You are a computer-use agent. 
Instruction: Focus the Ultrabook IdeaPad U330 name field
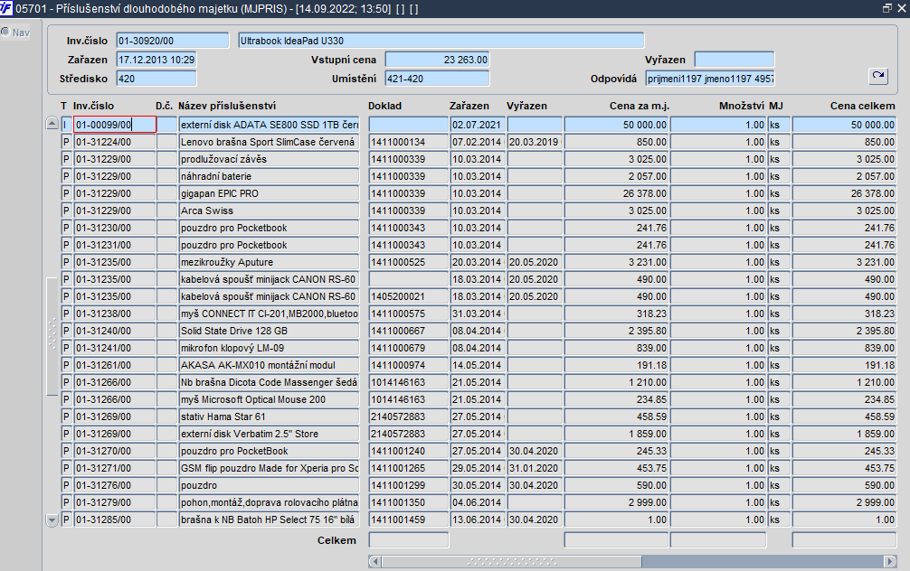tap(440, 41)
